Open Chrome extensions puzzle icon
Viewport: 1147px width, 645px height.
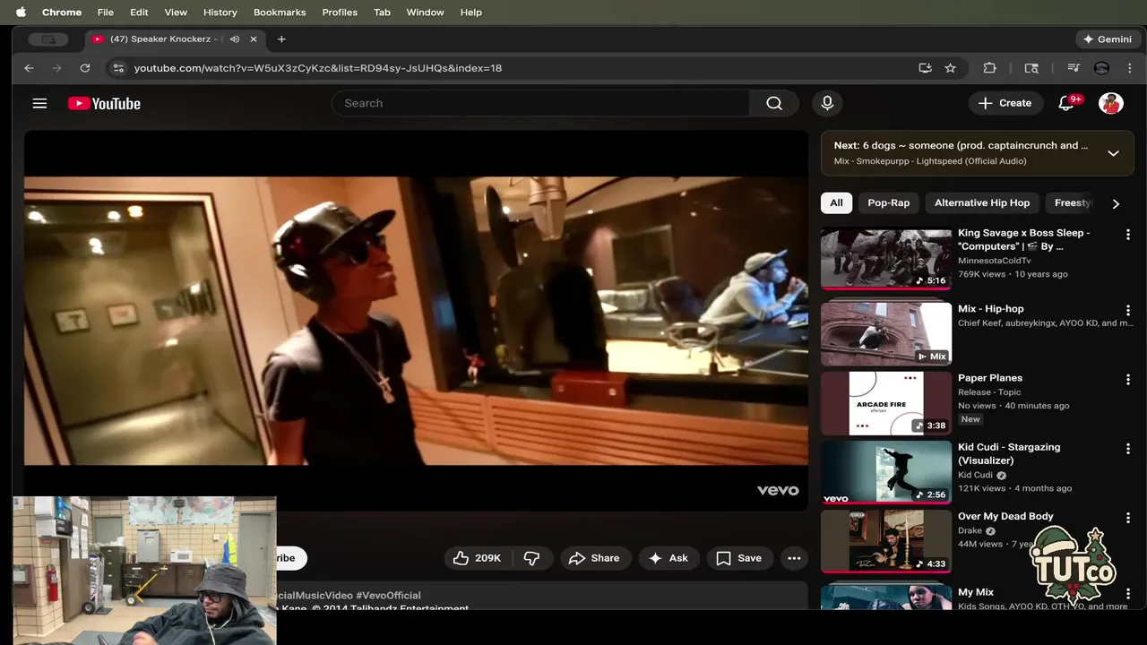tap(990, 68)
